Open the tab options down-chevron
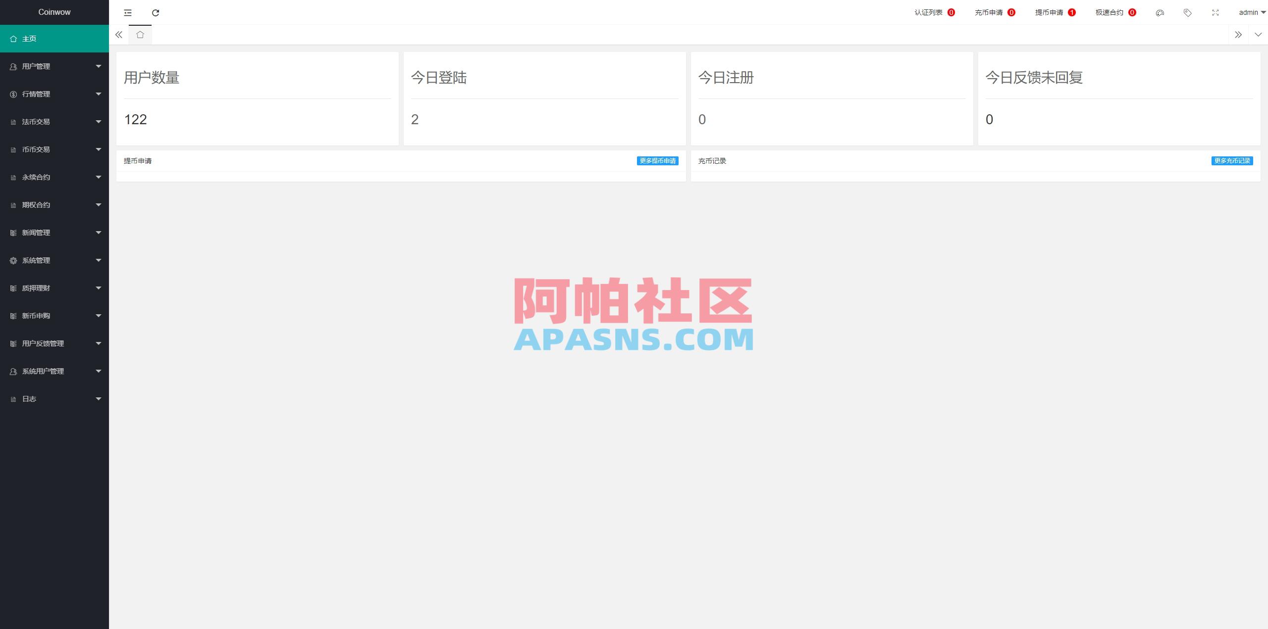The height and width of the screenshot is (629, 1268). click(1258, 35)
